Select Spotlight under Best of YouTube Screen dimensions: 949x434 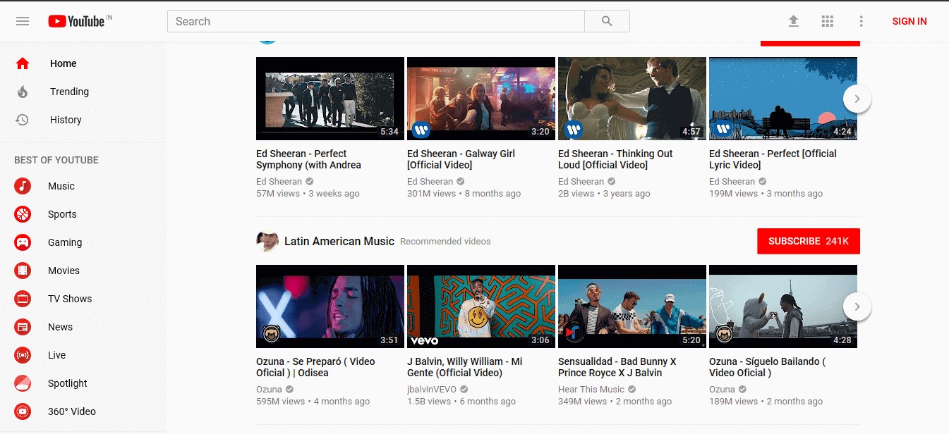click(83, 383)
